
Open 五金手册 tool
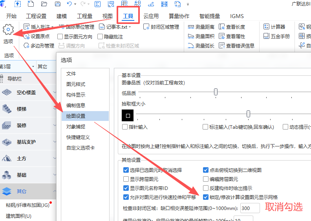click(277, 36)
